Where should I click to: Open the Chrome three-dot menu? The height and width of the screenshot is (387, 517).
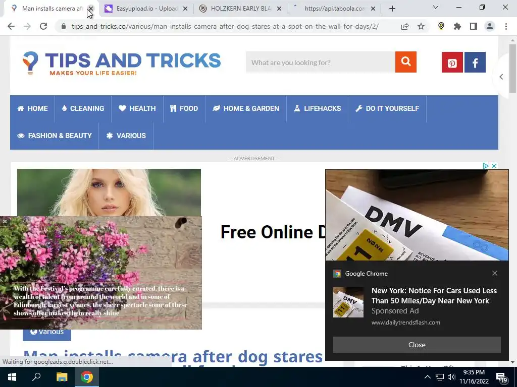click(x=506, y=26)
